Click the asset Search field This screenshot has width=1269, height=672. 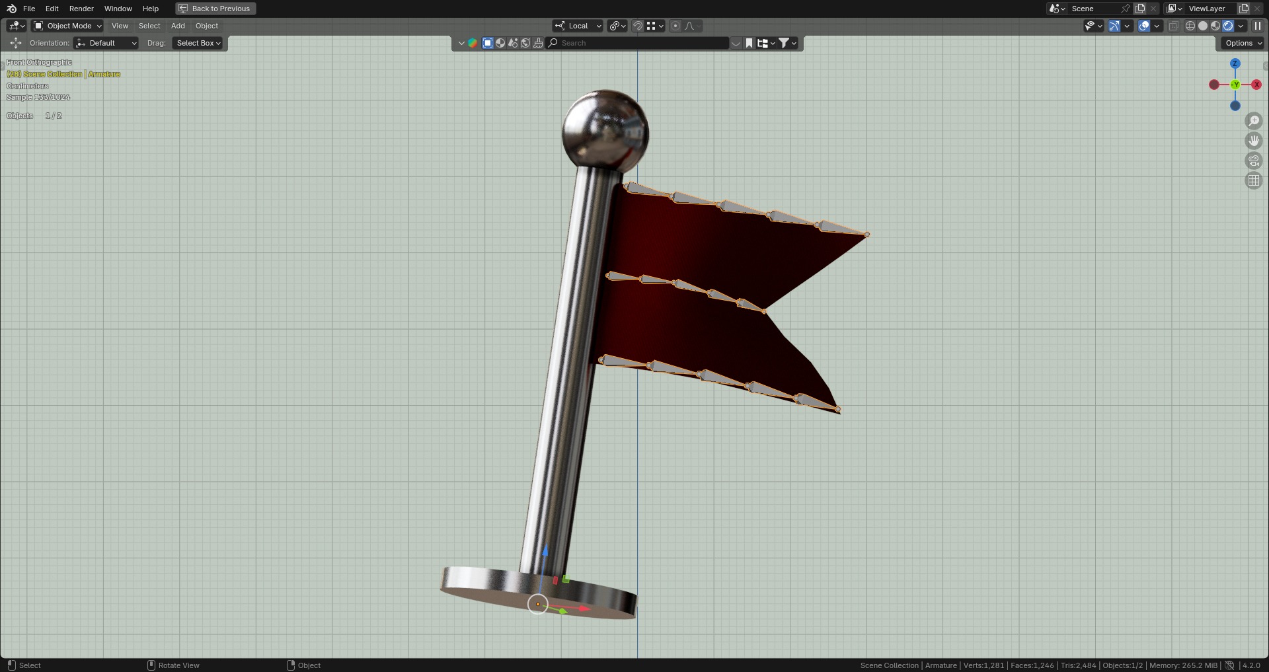(638, 43)
